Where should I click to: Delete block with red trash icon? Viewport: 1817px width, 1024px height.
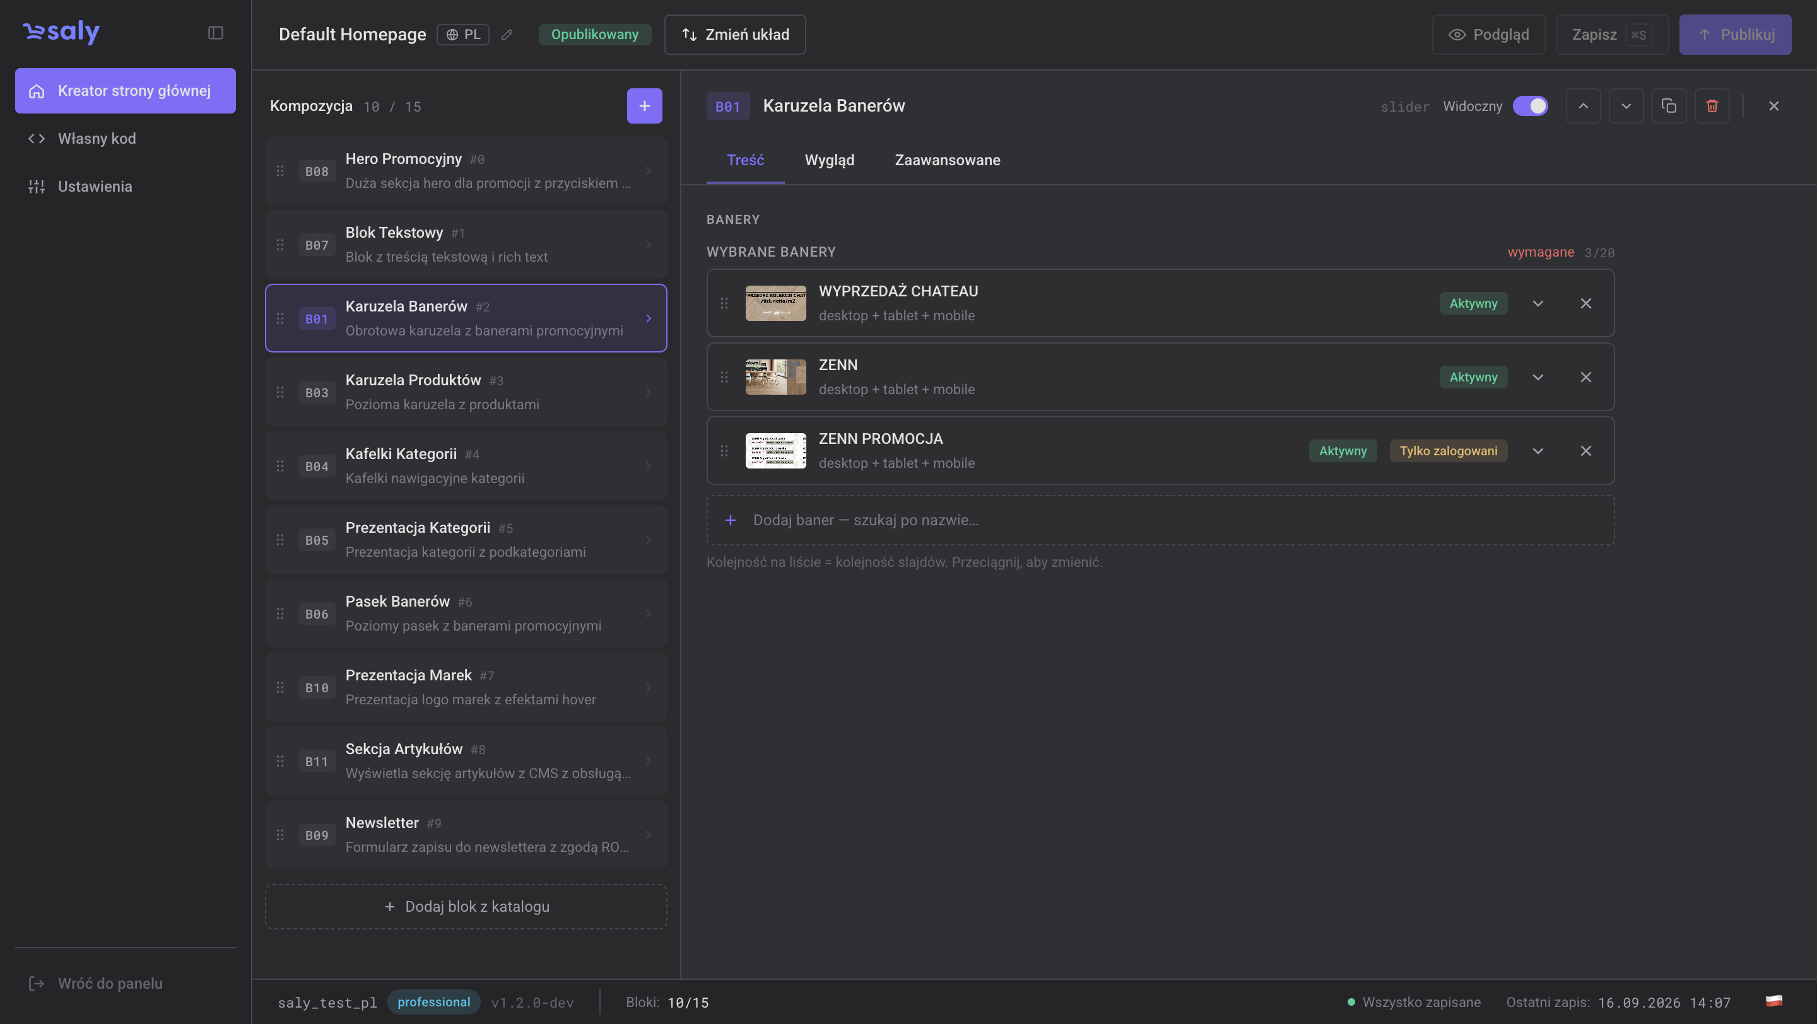coord(1711,106)
